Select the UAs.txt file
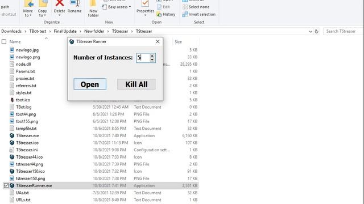Image resolution: width=364 pixels, height=204 pixels. 22,193
